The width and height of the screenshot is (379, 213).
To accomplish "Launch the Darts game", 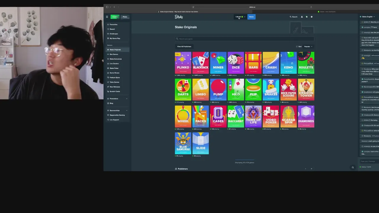I will (183, 89).
